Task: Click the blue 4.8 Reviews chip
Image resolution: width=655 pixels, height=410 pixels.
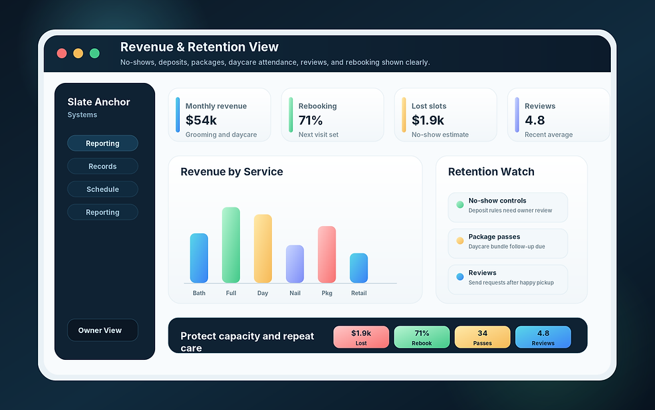Action: [543, 337]
